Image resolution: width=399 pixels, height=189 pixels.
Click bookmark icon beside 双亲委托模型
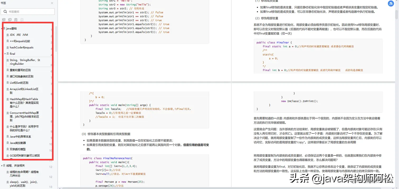8,149
